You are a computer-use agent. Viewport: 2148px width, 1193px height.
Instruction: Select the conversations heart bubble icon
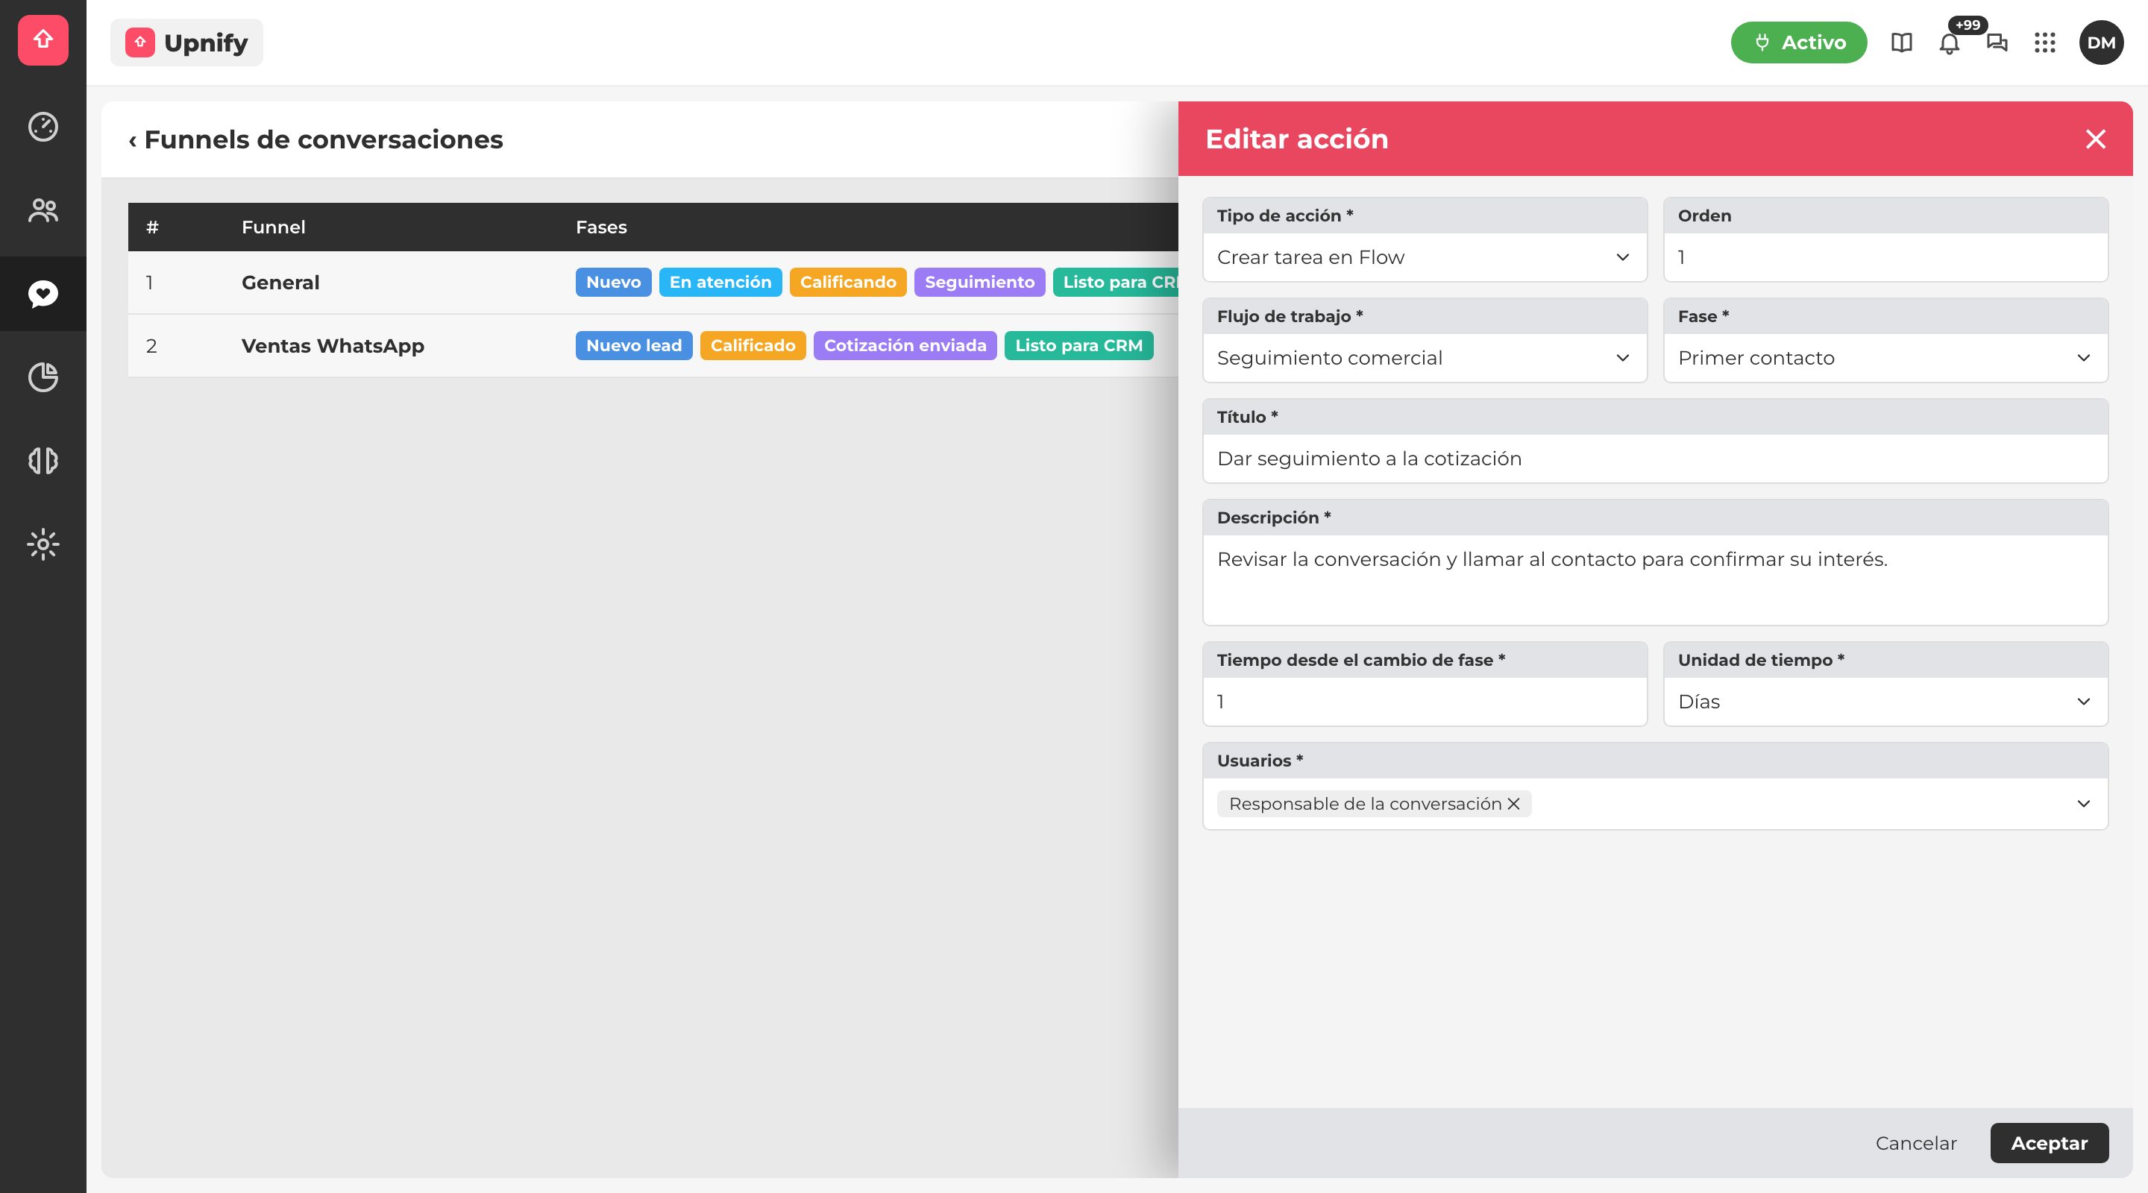click(43, 294)
